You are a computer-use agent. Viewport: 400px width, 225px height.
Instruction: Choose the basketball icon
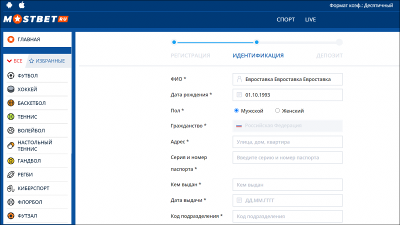10,103
